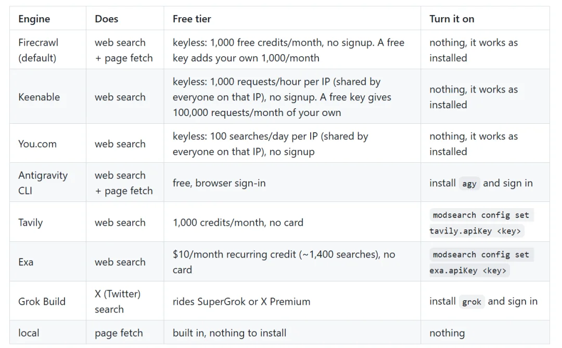Select the built in, nothing to install text

click(x=229, y=333)
